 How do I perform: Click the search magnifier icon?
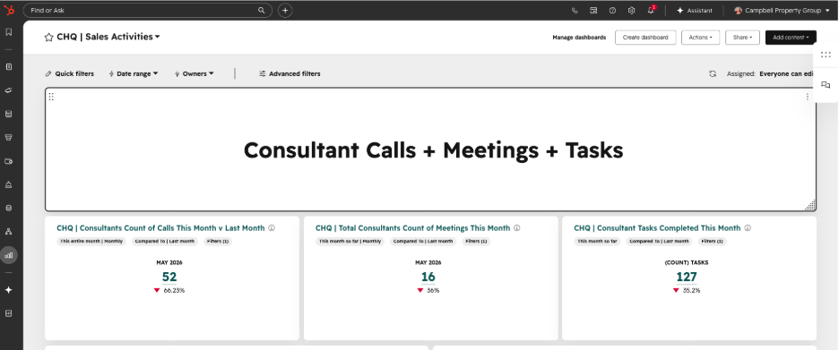[261, 10]
